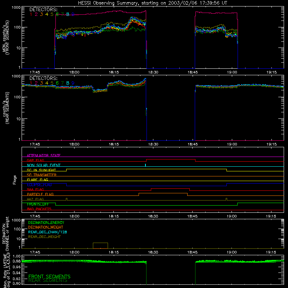Image resolution: width=288 pixels, height=288 pixels.
Task: Select the SAA_FLAG label
Action: pyautogui.click(x=35, y=189)
